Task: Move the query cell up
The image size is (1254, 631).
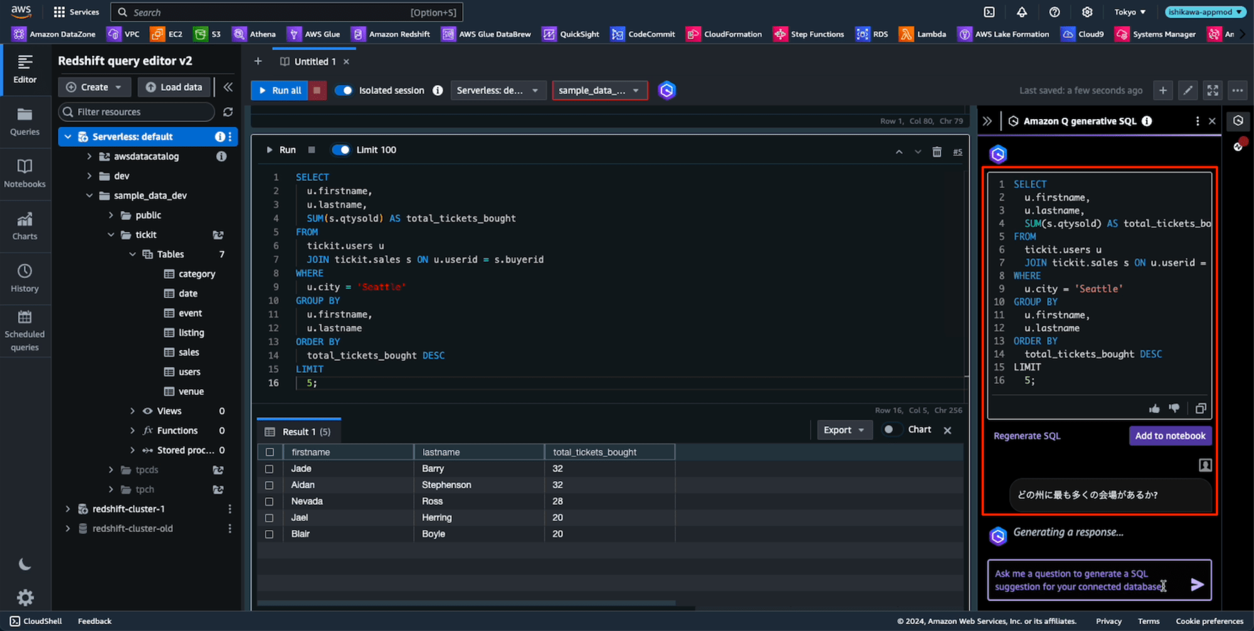Action: (899, 152)
